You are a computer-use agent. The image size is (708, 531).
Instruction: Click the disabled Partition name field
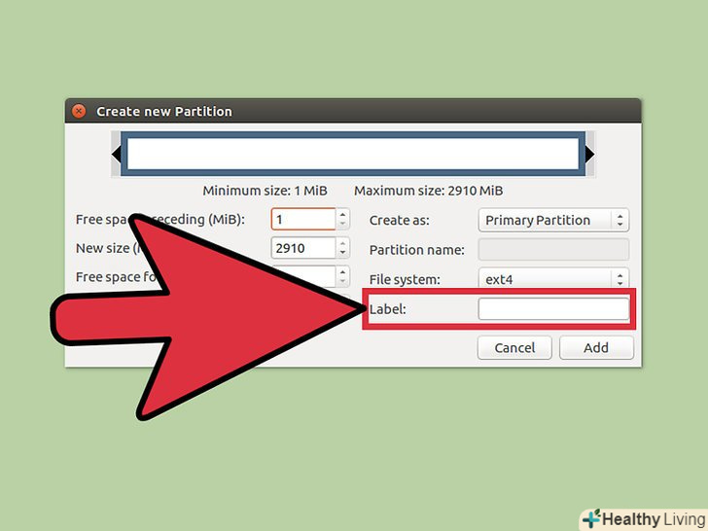[x=553, y=250]
